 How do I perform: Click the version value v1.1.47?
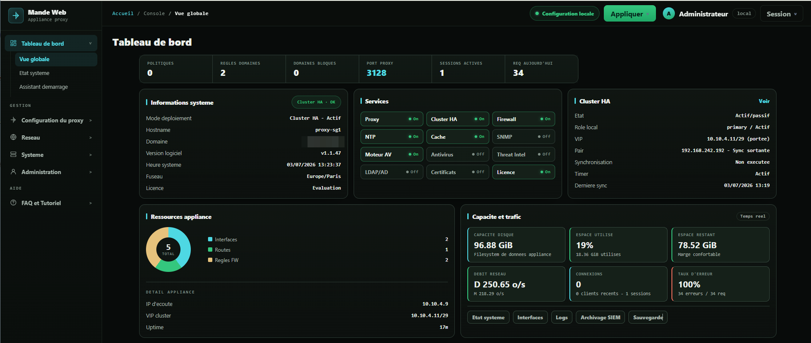coord(331,153)
